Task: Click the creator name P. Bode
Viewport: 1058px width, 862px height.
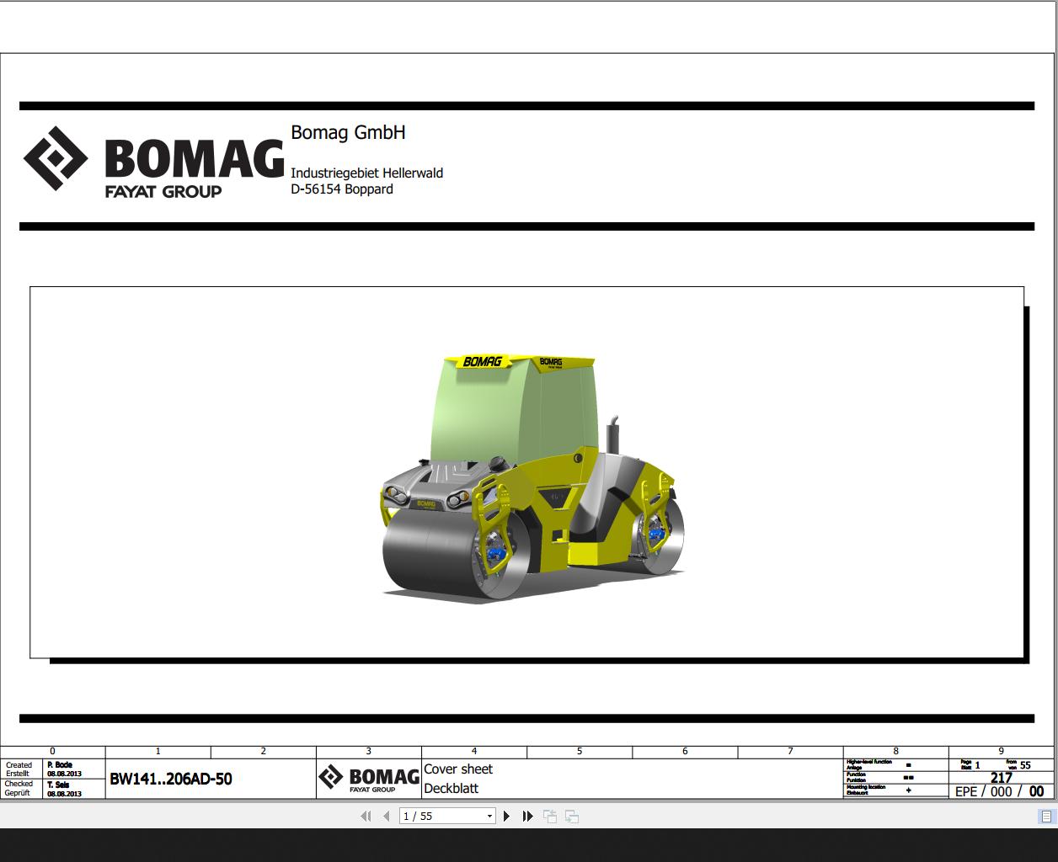Action: pos(60,765)
